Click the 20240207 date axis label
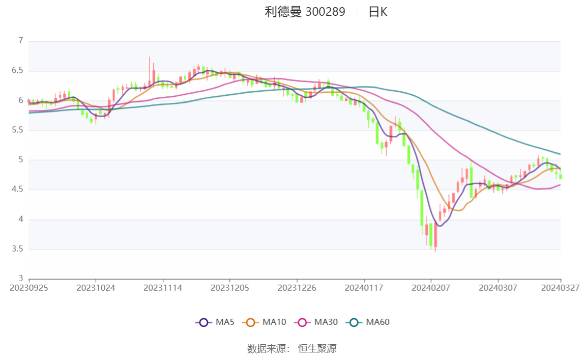 pyautogui.click(x=431, y=288)
